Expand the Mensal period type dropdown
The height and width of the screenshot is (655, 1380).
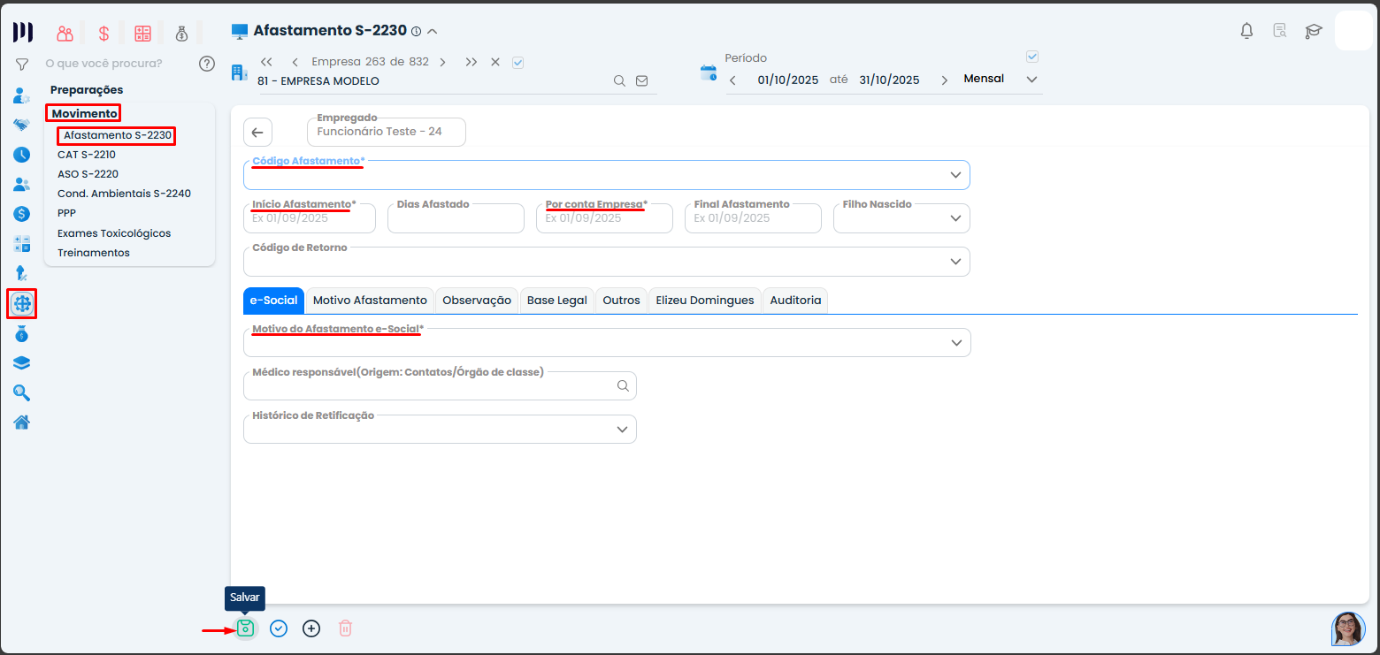tap(1031, 80)
